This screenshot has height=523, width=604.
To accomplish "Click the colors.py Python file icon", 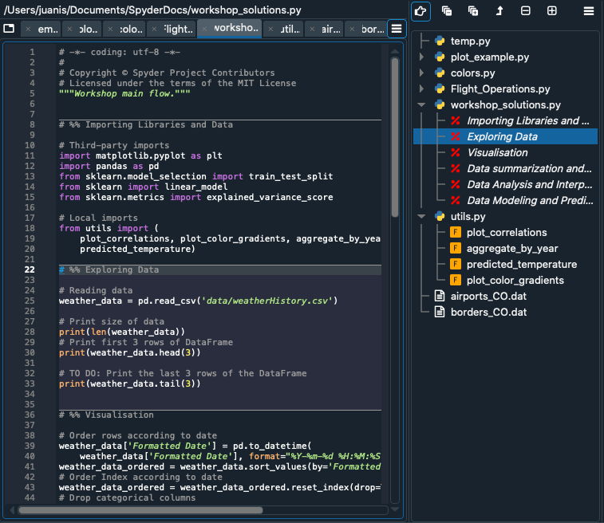I will (440, 73).
